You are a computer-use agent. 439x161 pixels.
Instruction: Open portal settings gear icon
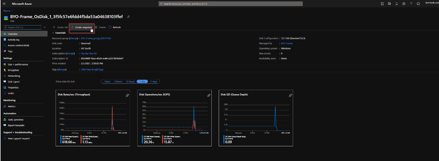(x=404, y=4)
